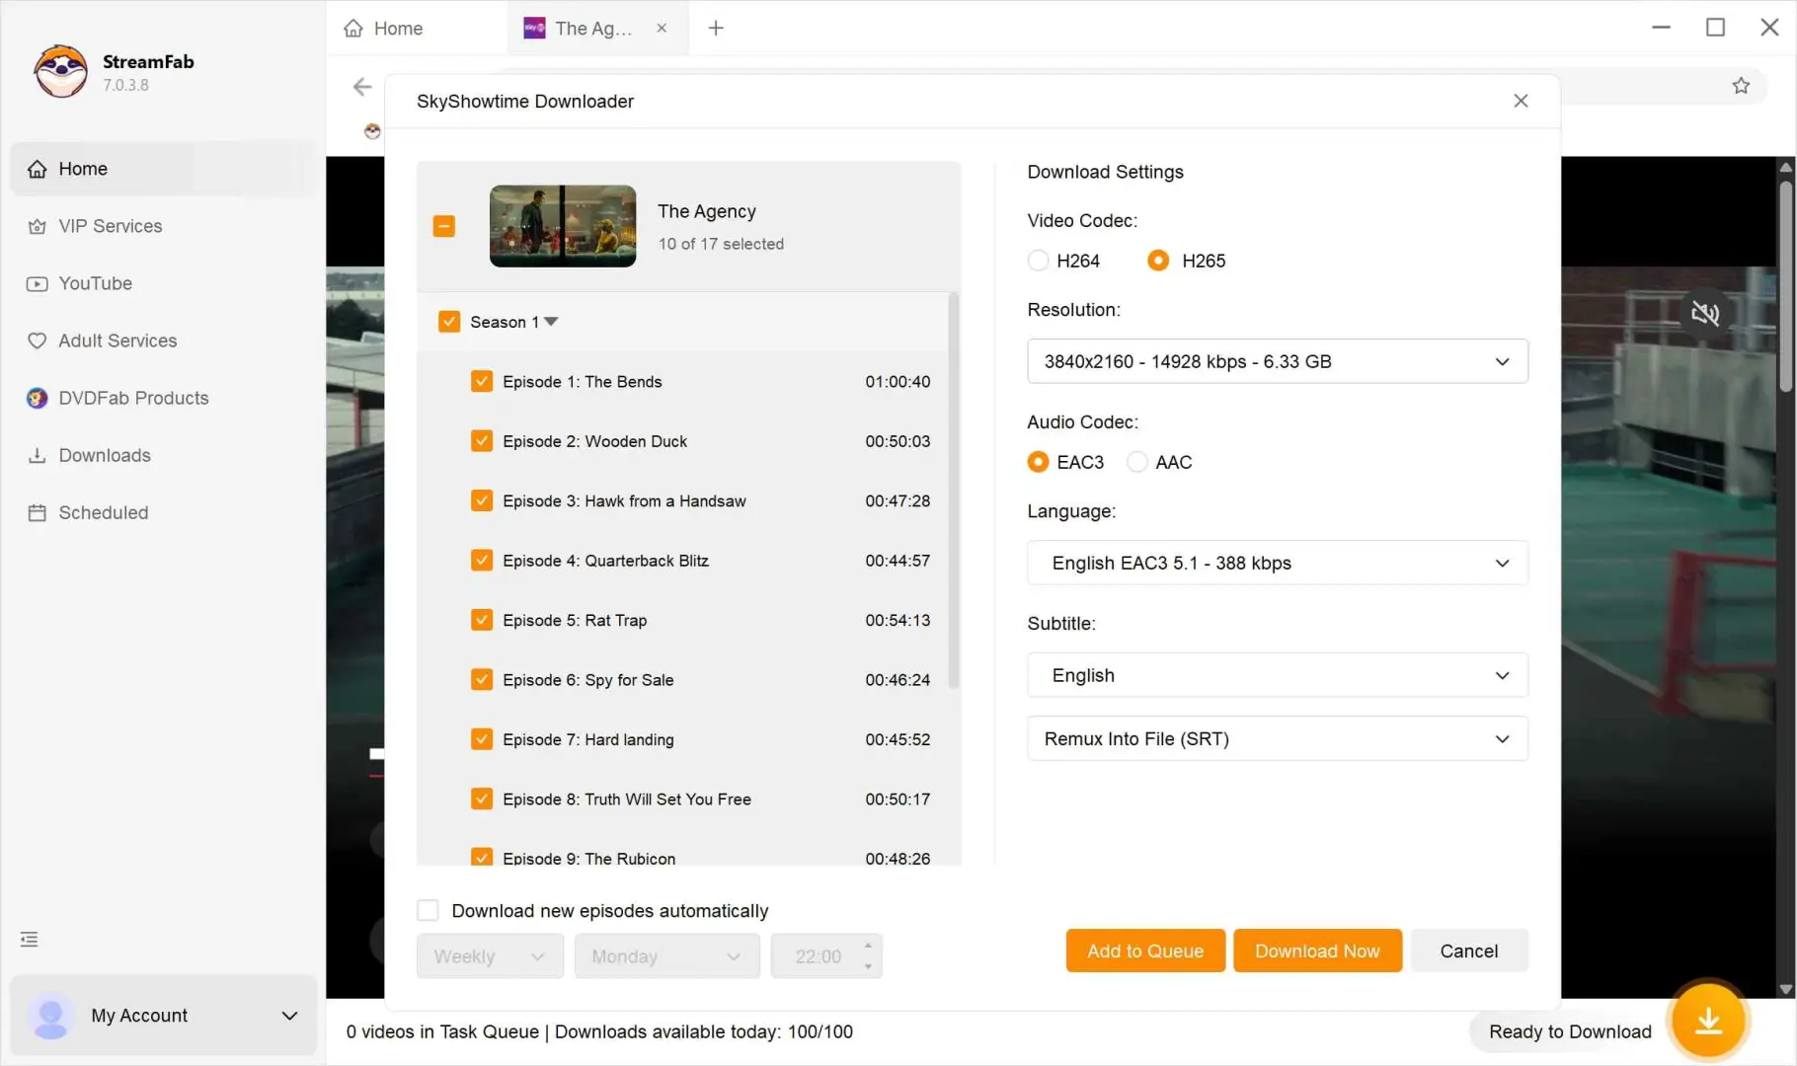
Task: Go to YouTube in the sidebar
Action: [x=163, y=283]
